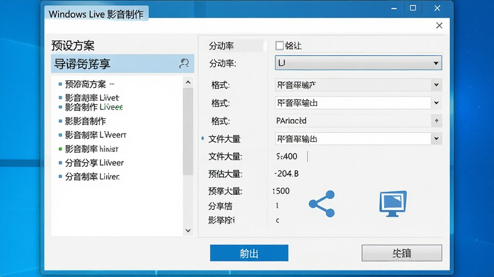494x277 pixels.
Task: Click the preset list scrollbar thumb
Action: (x=188, y=131)
